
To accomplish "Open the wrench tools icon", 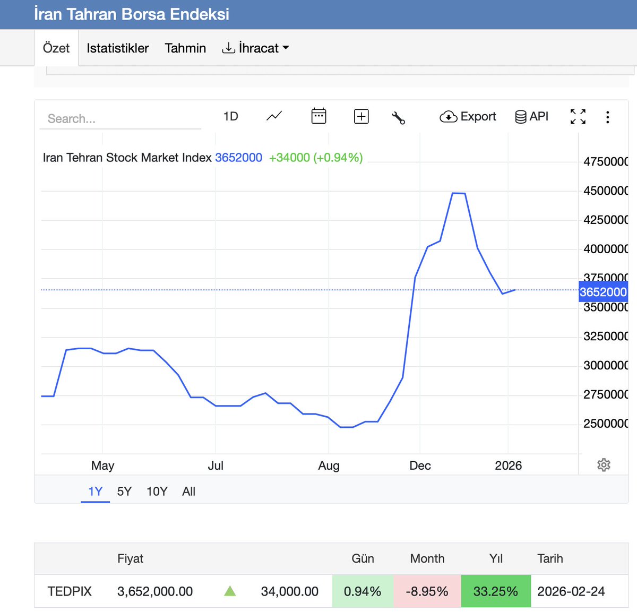I will 398,117.
